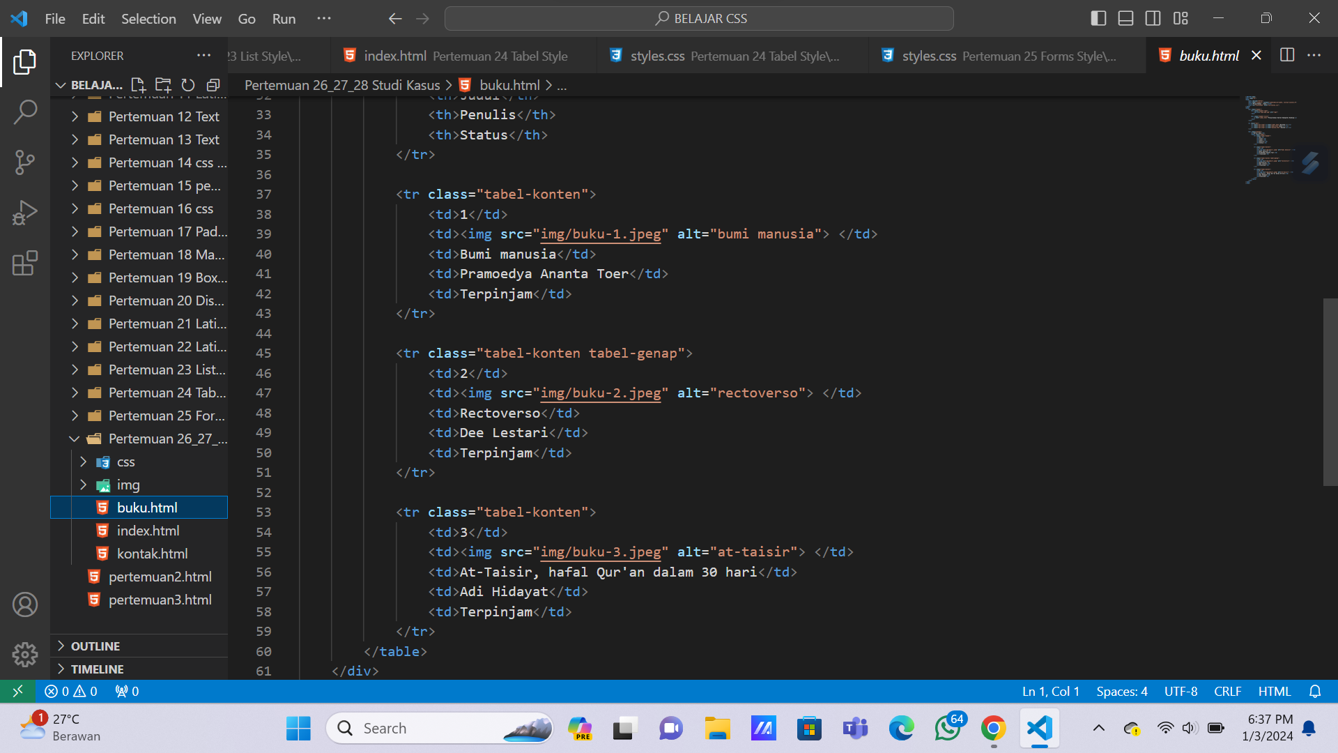The image size is (1338, 753).
Task: Refresh the explorer file tree
Action: coord(188,85)
